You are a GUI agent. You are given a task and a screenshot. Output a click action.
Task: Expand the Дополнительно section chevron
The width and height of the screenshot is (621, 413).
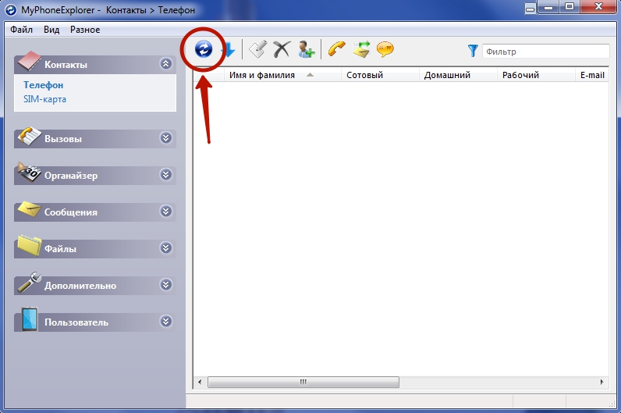(166, 285)
